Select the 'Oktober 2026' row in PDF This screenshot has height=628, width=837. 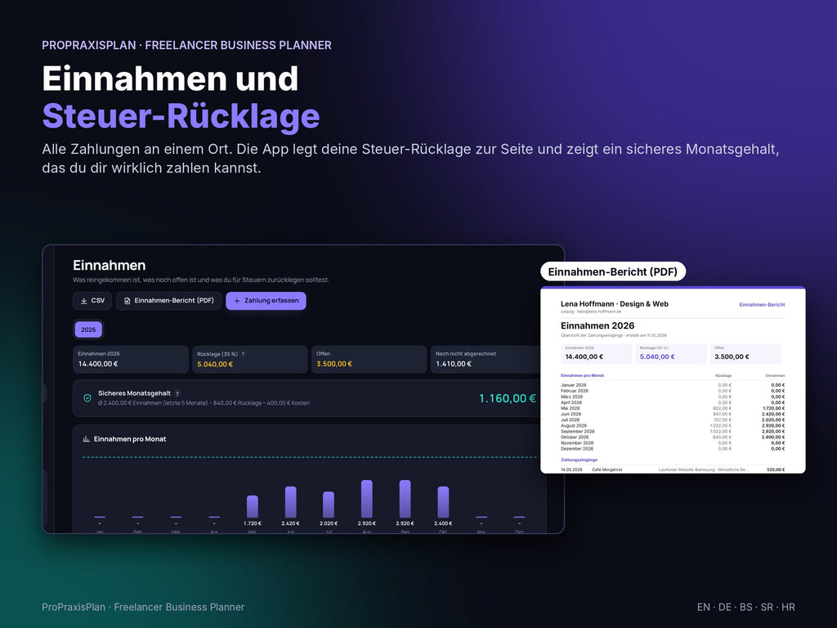click(x=673, y=437)
